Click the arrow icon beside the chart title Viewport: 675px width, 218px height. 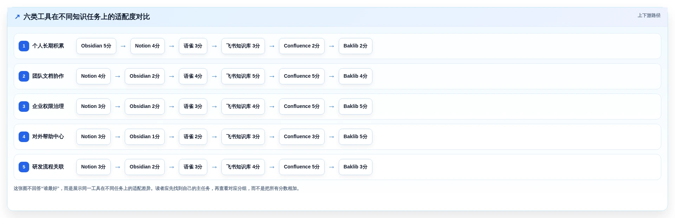click(x=17, y=17)
